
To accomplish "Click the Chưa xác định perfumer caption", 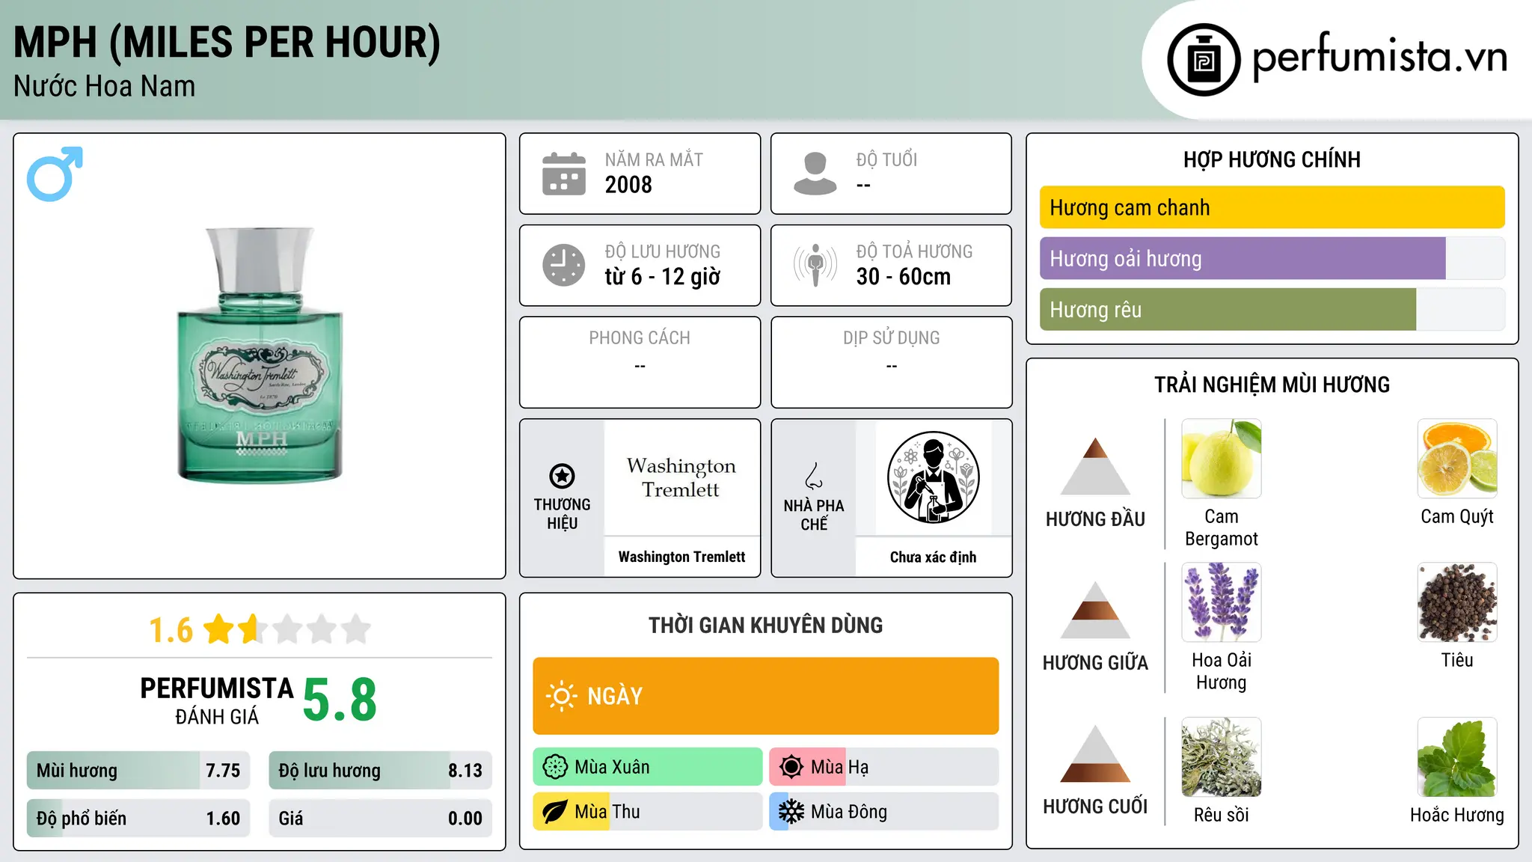I will click(x=933, y=557).
